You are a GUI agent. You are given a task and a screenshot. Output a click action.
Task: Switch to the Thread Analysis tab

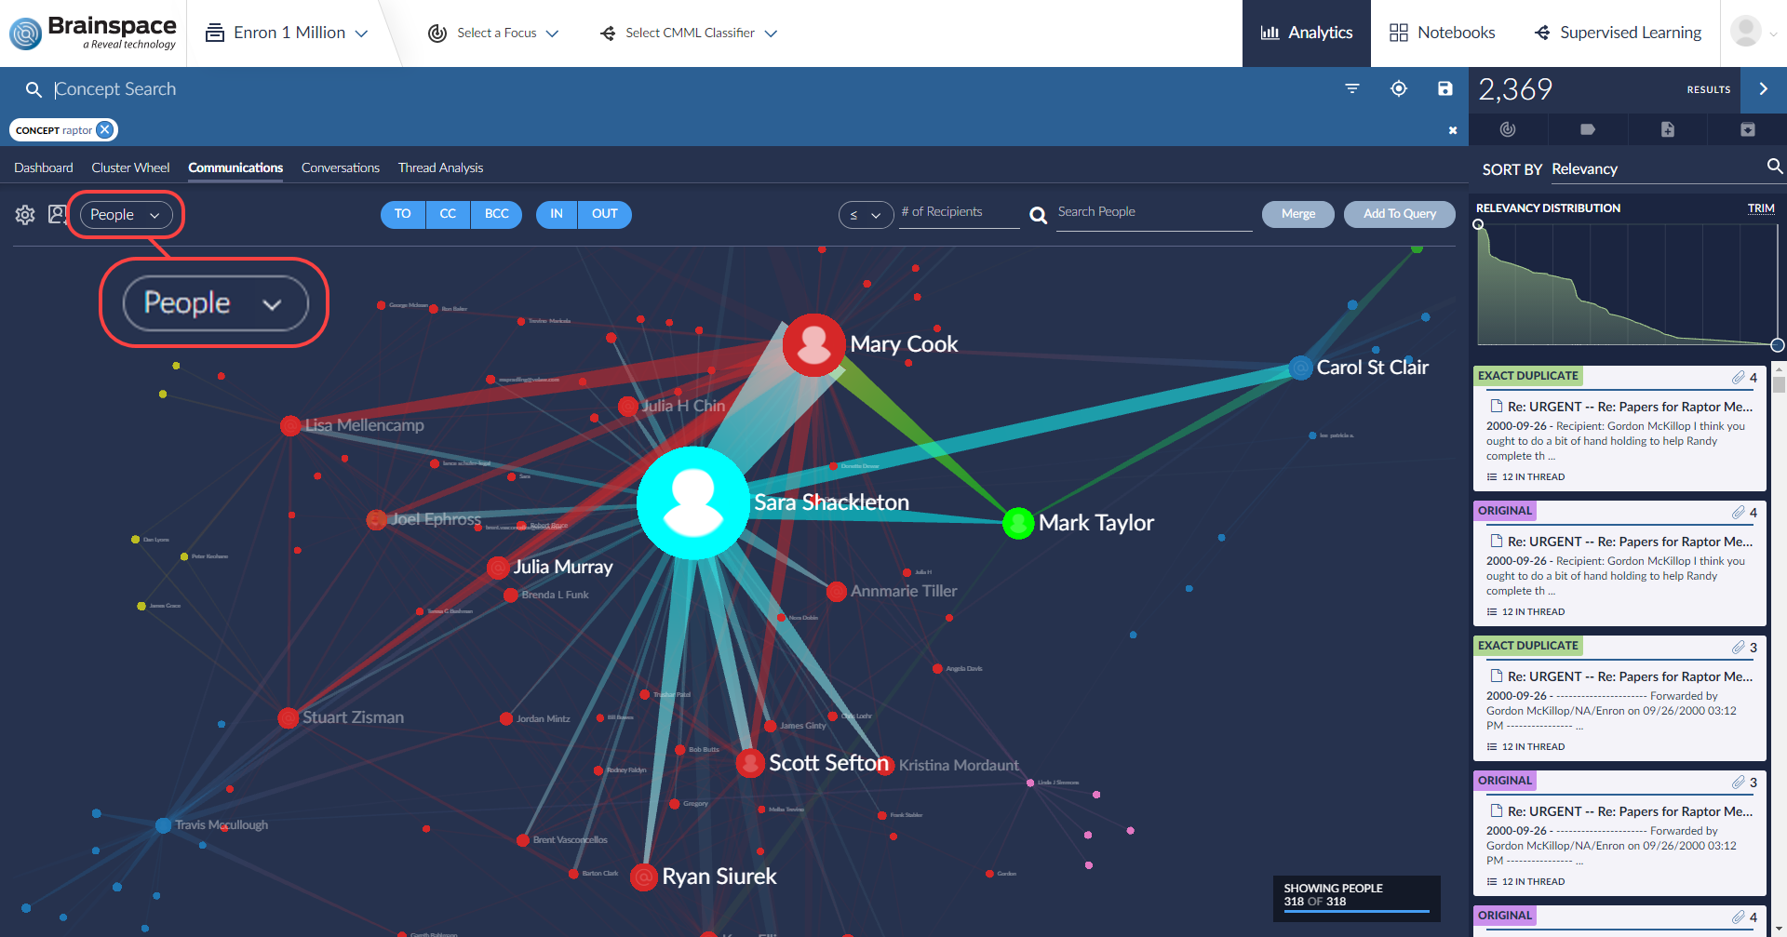click(441, 167)
